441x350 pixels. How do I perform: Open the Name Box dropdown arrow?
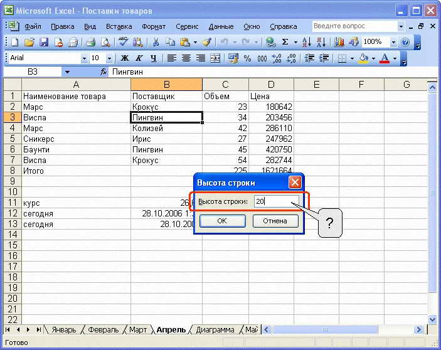tap(67, 72)
